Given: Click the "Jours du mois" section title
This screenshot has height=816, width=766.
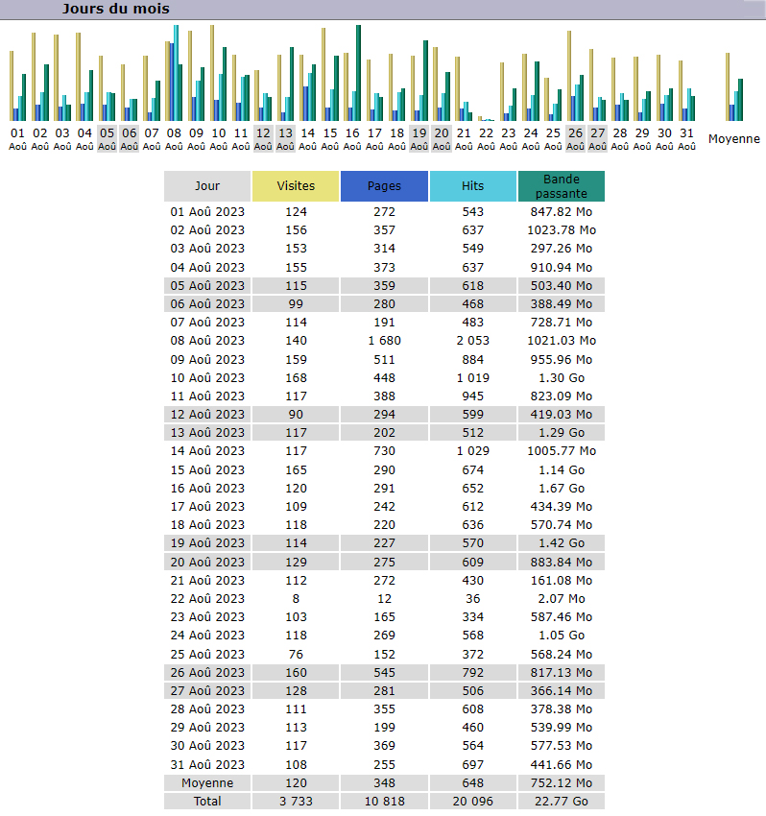Looking at the screenshot, I should pos(115,9).
